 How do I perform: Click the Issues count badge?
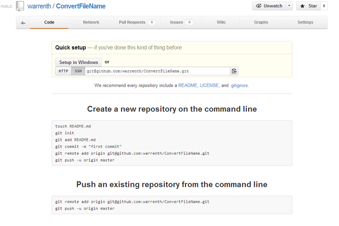(x=190, y=22)
